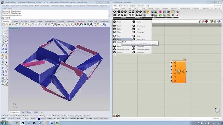Toggle Grid Snap in Rhino status bar
This screenshot has height=125, width=223.
56,119
